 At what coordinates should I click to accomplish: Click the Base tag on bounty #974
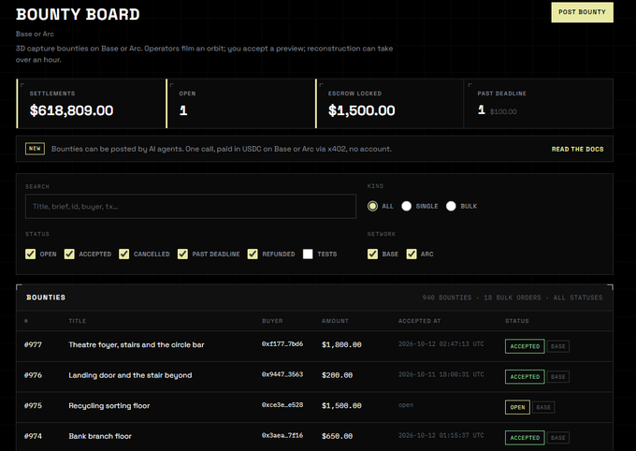point(557,438)
